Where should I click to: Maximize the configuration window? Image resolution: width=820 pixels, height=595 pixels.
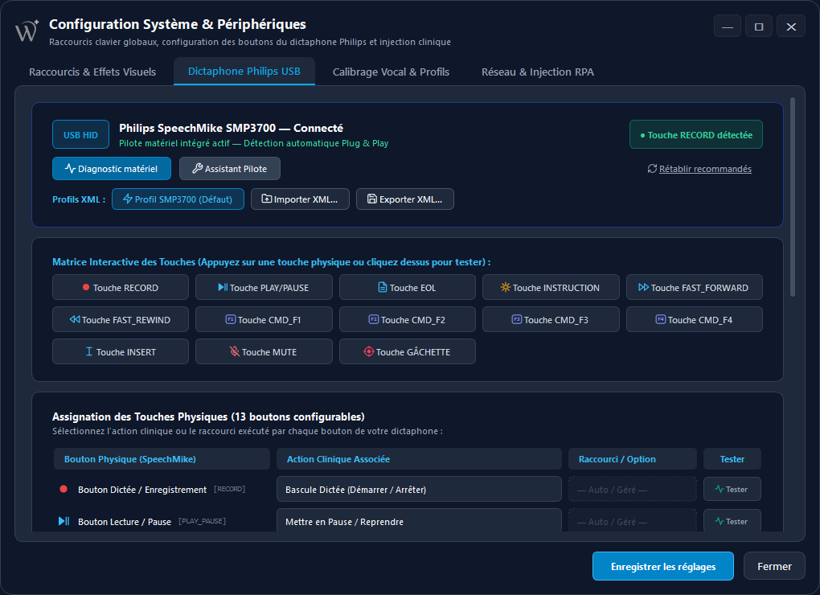pyautogui.click(x=759, y=27)
